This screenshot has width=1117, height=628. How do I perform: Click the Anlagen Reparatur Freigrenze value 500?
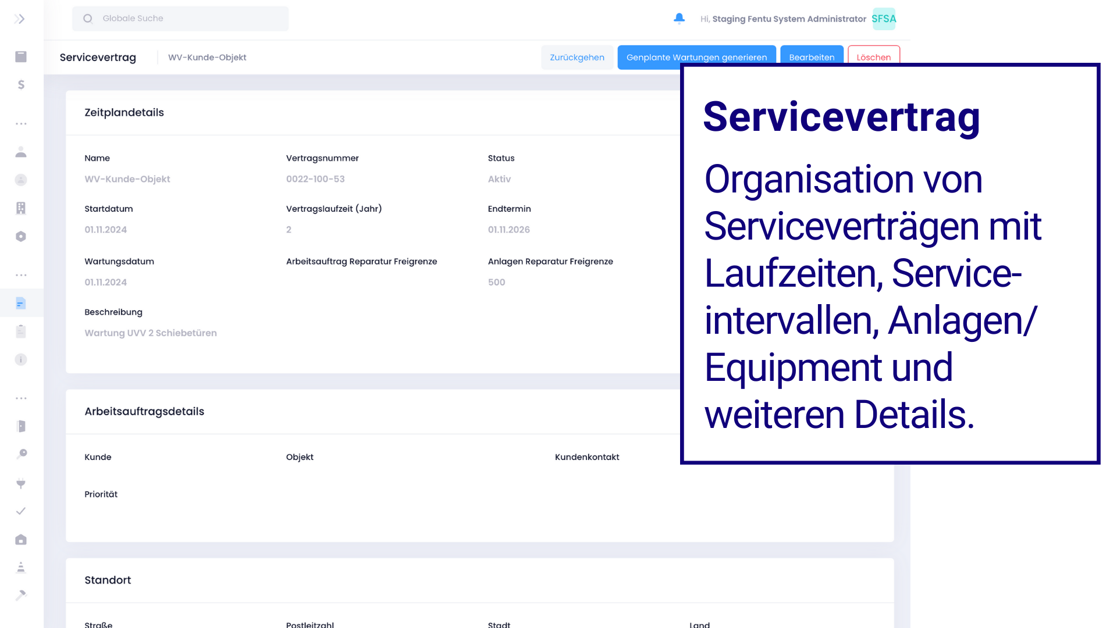(496, 282)
